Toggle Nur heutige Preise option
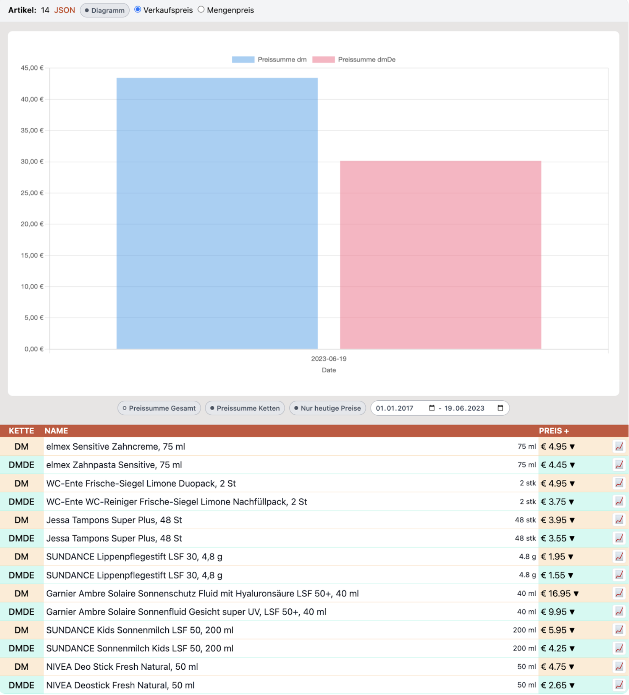This screenshot has width=629, height=695. tap(328, 408)
